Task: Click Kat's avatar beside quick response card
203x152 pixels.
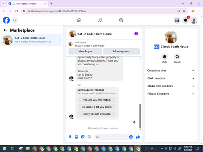Action: click(71, 117)
